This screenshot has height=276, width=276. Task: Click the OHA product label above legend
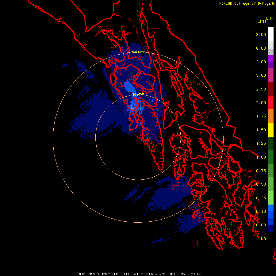[x=270, y=18]
